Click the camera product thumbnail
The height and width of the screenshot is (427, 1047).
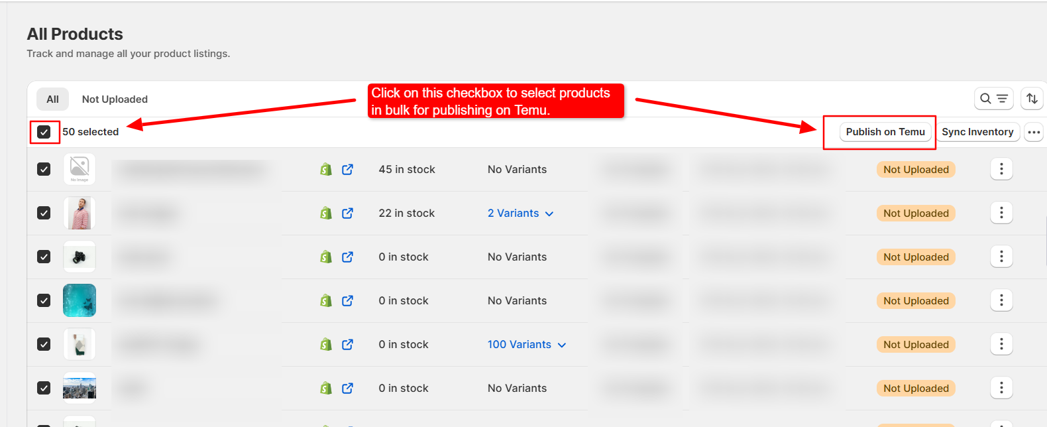click(x=80, y=257)
